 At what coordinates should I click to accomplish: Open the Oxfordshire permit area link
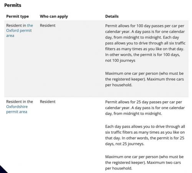click(17, 109)
